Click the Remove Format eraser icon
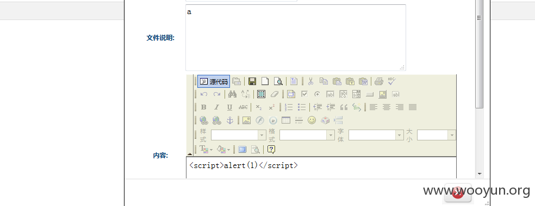This screenshot has width=535, height=206. 275,94
